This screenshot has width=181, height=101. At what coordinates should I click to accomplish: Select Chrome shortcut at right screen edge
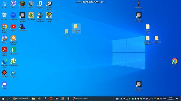pyautogui.click(x=174, y=62)
